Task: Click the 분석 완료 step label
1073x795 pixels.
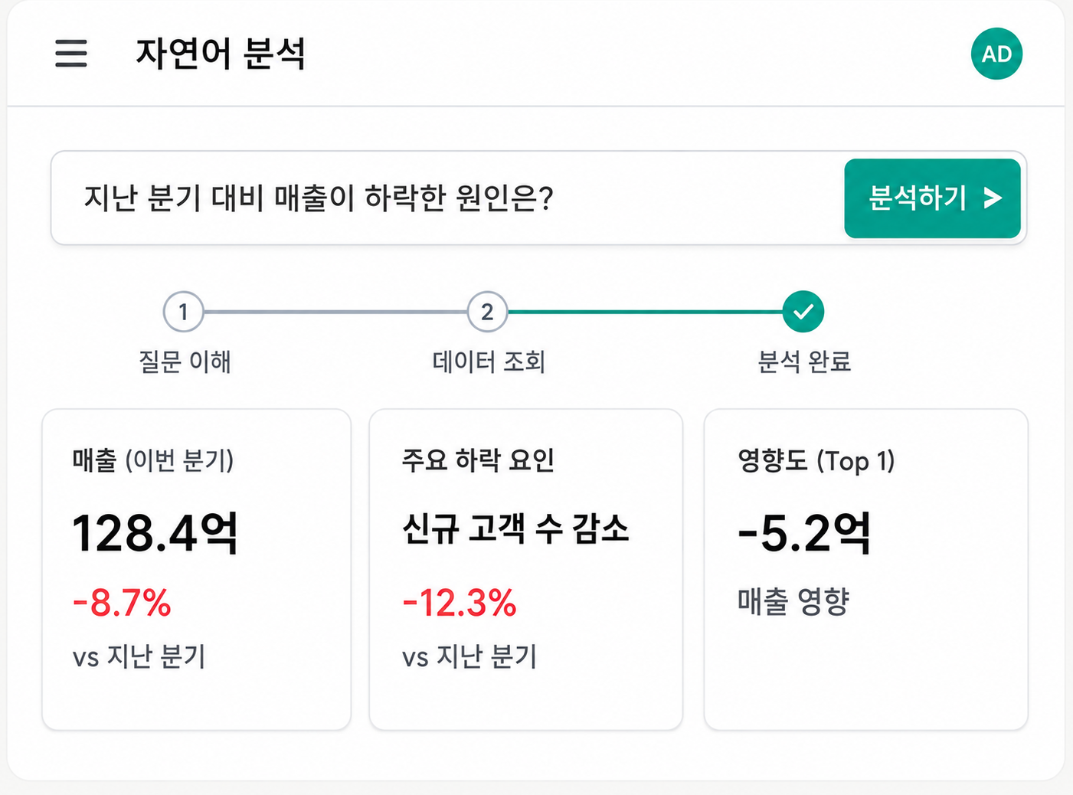Action: (804, 362)
